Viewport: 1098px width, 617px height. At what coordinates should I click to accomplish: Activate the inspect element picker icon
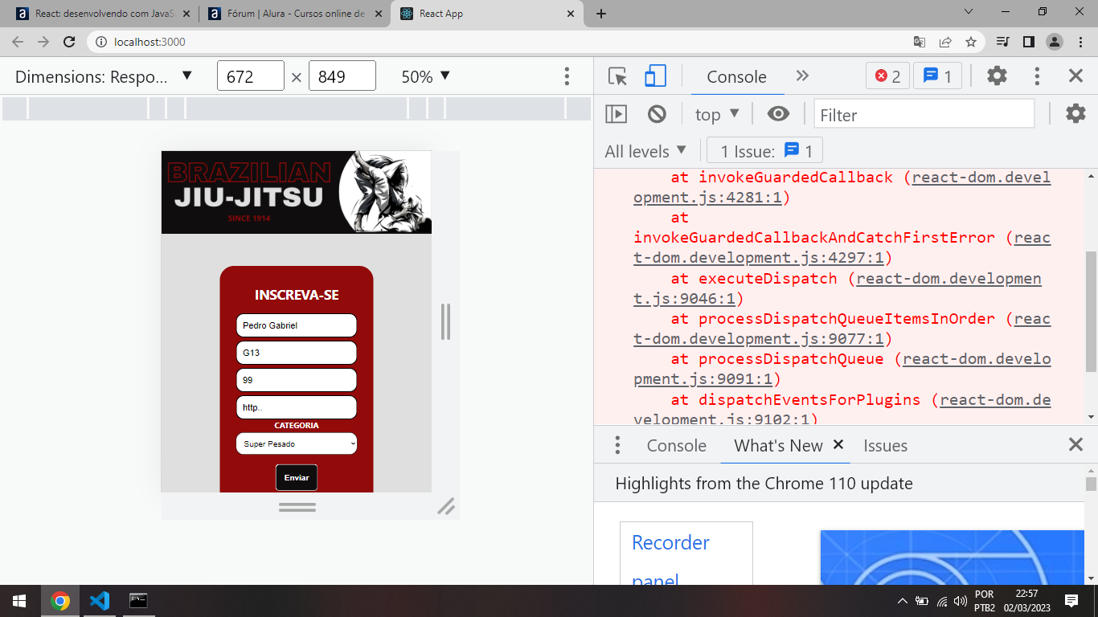pos(617,76)
